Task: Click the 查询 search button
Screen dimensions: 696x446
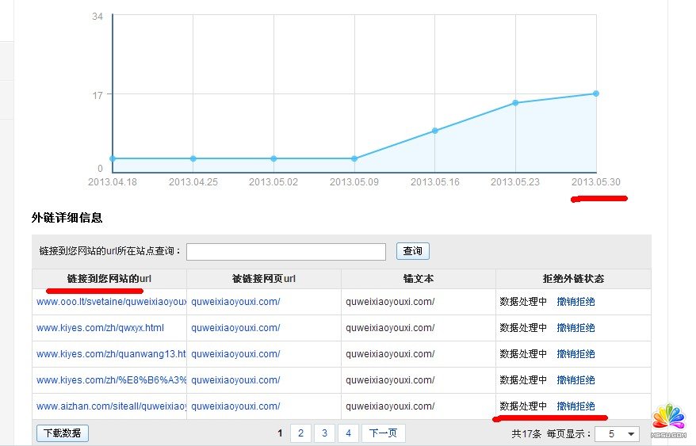Action: pyautogui.click(x=412, y=251)
